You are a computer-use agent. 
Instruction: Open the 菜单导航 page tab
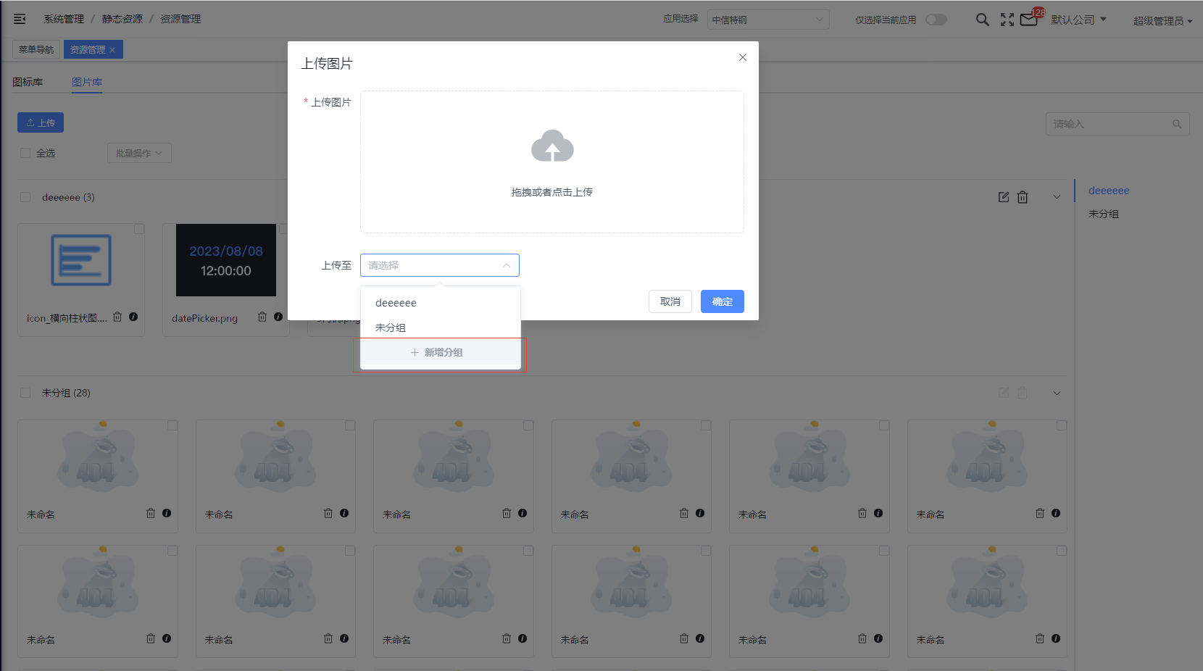coord(36,49)
